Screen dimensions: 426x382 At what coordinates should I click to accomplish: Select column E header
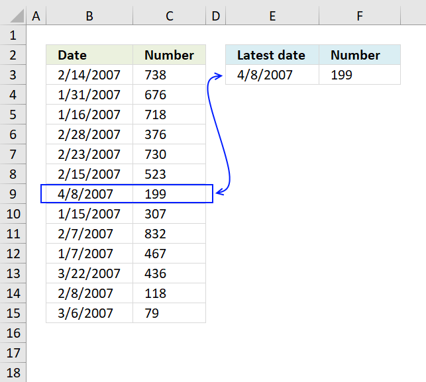click(x=272, y=16)
